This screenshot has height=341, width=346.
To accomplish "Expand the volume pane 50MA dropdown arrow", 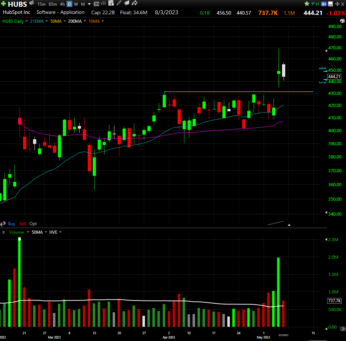I will (x=46, y=232).
